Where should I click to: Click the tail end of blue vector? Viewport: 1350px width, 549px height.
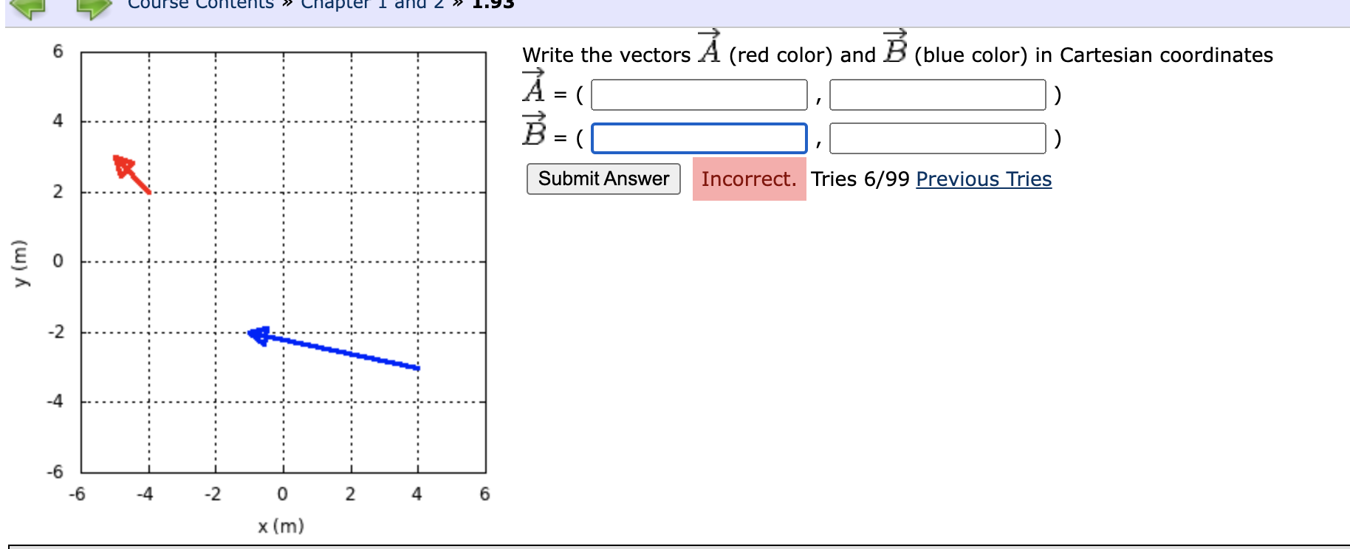coord(417,367)
